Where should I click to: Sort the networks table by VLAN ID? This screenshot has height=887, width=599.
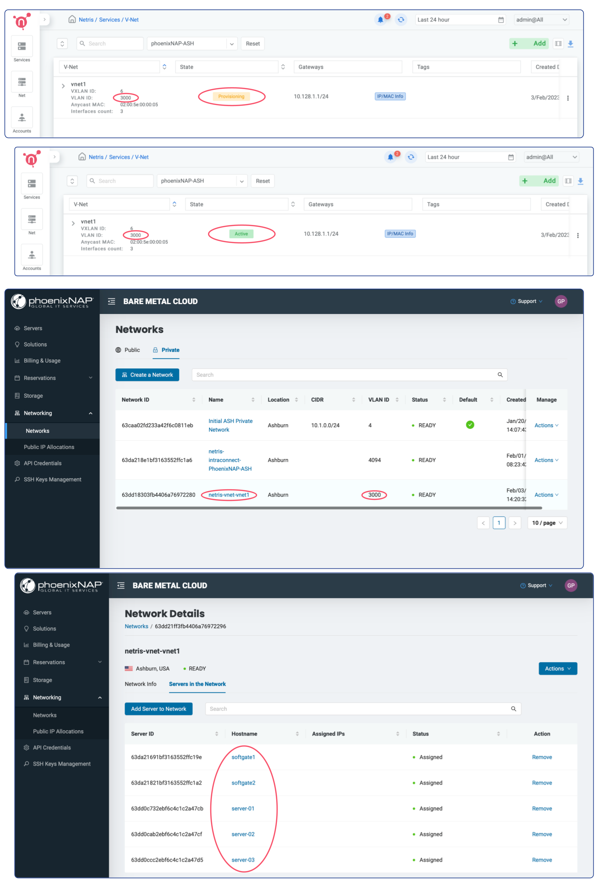397,400
